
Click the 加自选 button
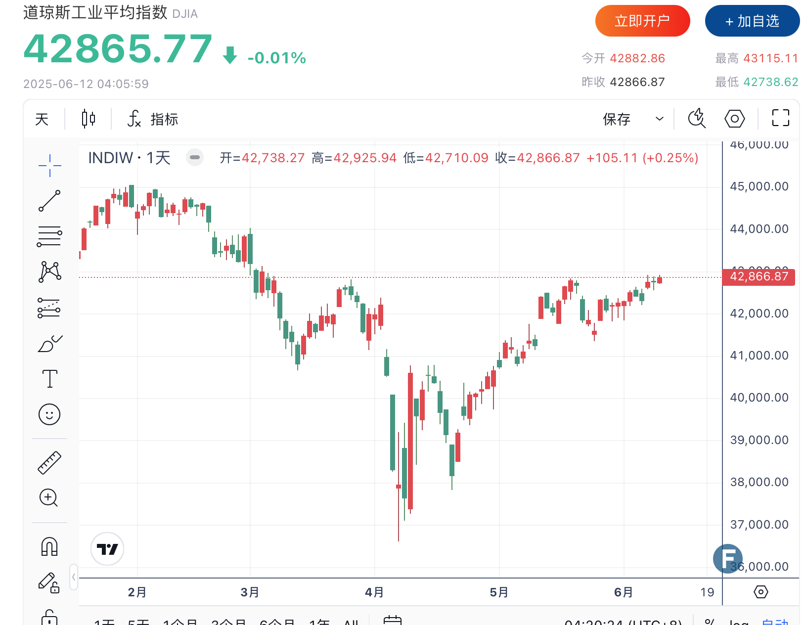(752, 21)
